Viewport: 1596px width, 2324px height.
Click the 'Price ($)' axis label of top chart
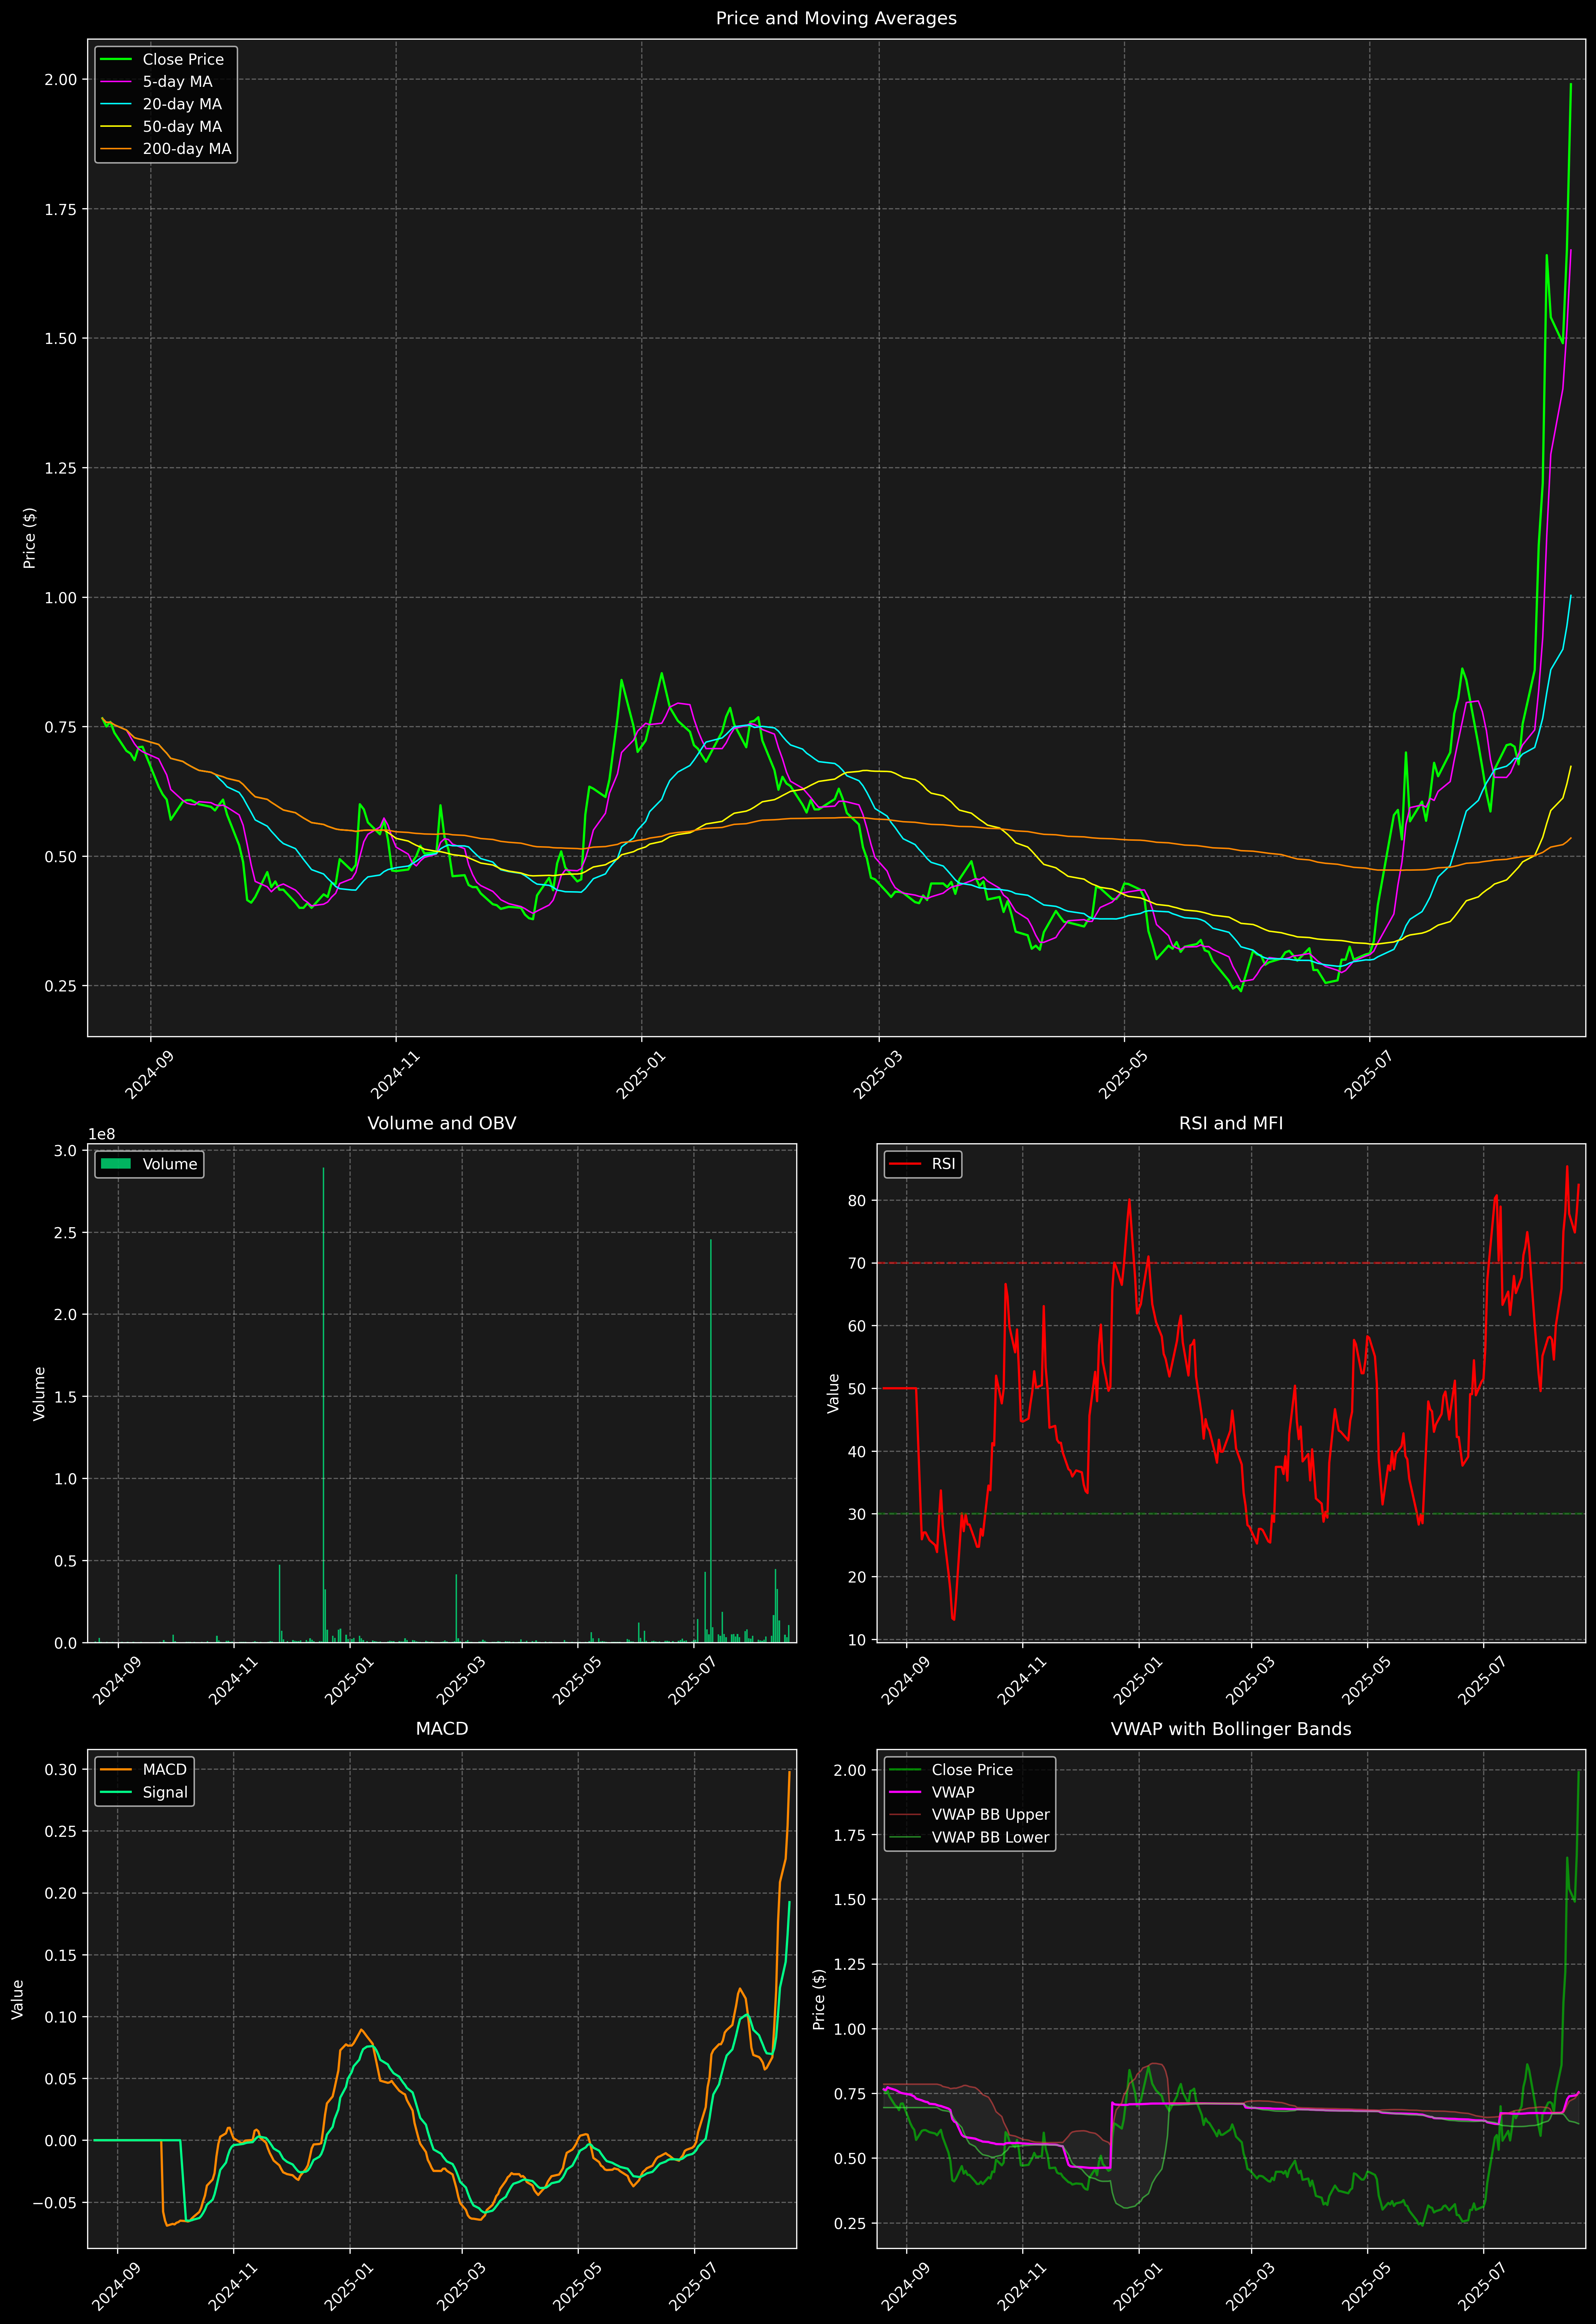pos(30,538)
